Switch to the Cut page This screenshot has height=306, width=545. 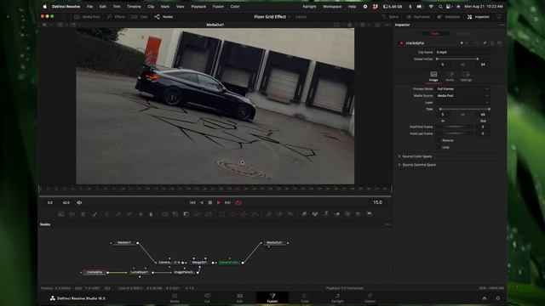point(208,298)
